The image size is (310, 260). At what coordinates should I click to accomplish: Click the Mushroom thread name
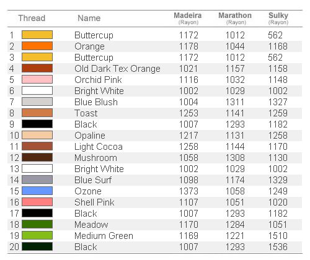pos(95,158)
